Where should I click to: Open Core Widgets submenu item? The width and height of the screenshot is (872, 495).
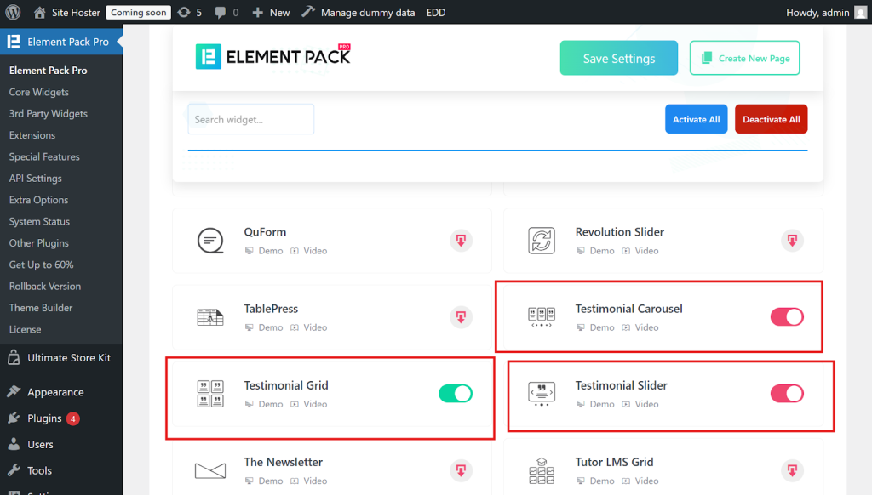pyautogui.click(x=39, y=92)
